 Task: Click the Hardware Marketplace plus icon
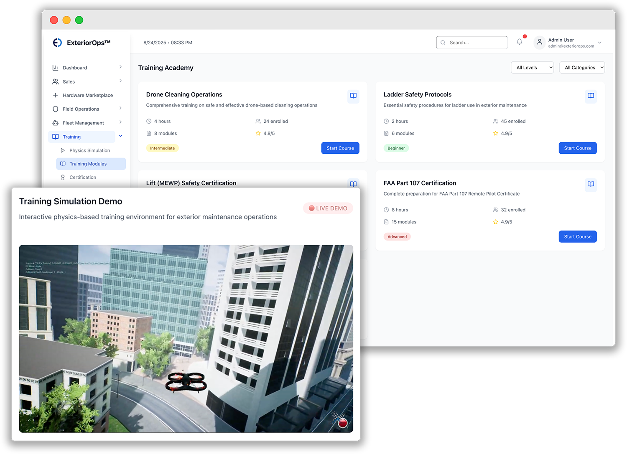[55, 95]
